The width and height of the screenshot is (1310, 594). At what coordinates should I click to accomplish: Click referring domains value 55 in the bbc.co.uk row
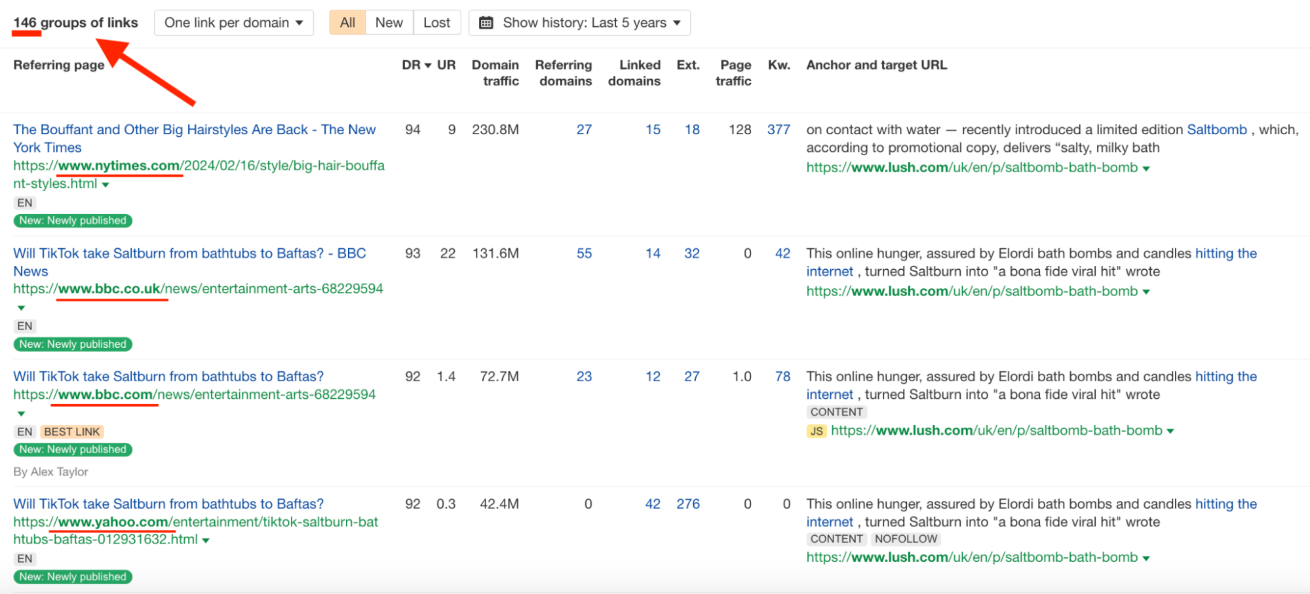coord(584,253)
